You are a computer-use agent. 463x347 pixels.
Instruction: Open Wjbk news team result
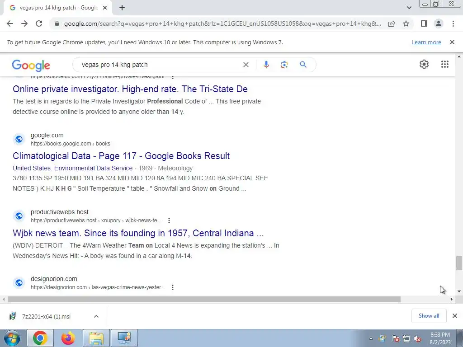click(138, 233)
